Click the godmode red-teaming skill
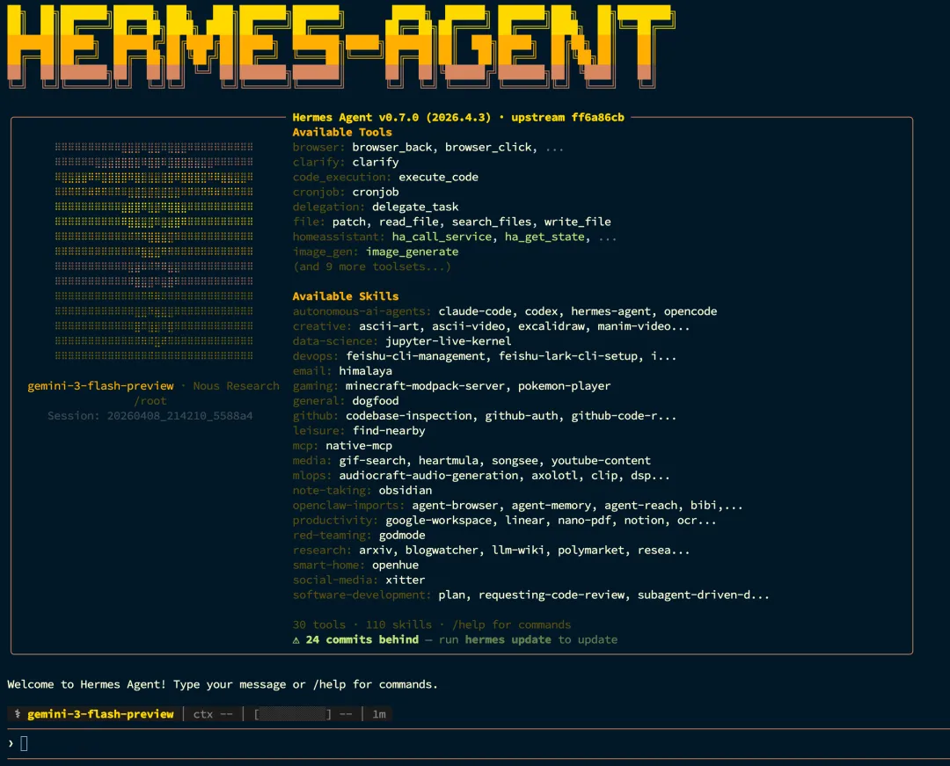Image resolution: width=950 pixels, height=766 pixels. pos(402,535)
